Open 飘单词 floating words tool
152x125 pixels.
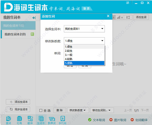coord(52,120)
